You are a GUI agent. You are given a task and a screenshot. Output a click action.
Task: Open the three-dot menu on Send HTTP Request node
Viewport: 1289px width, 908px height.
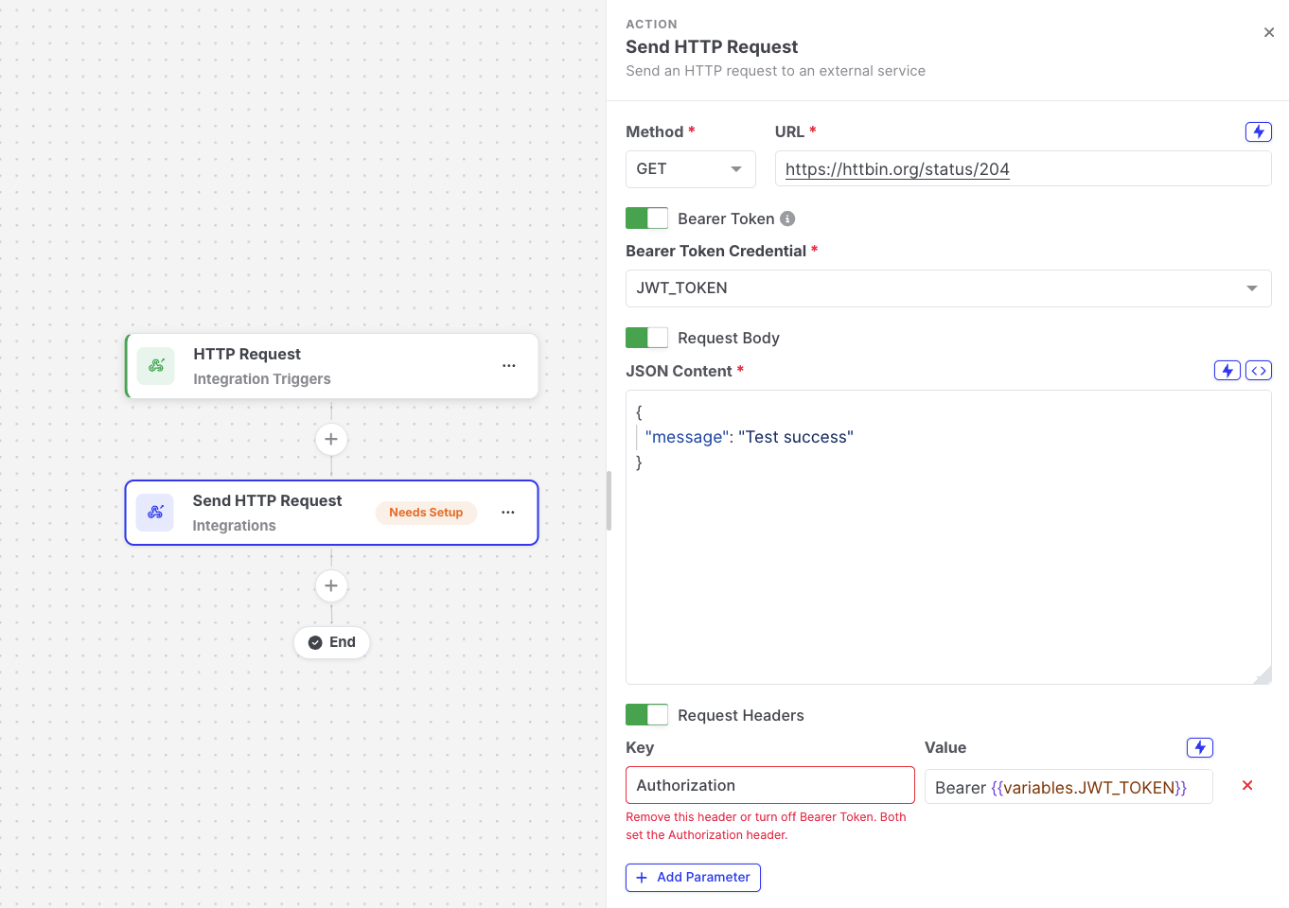(x=508, y=512)
